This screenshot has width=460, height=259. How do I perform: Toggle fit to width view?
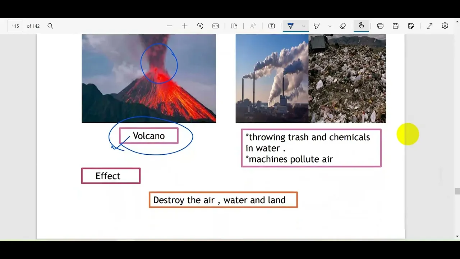pyautogui.click(x=216, y=26)
